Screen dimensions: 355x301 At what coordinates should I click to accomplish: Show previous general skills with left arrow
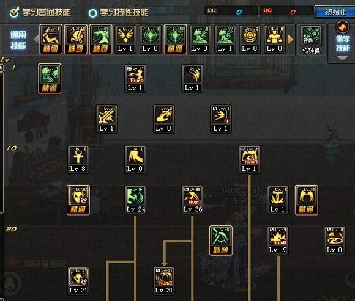coord(35,39)
